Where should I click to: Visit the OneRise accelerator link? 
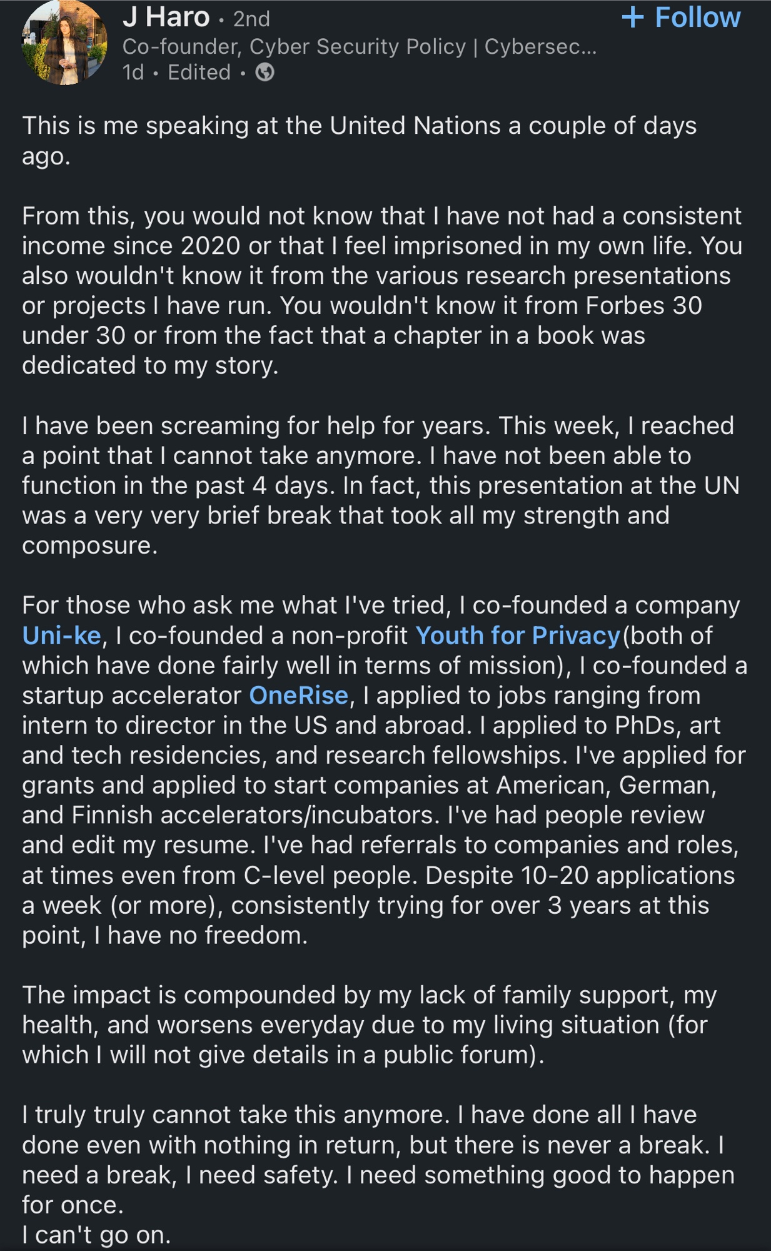click(298, 696)
